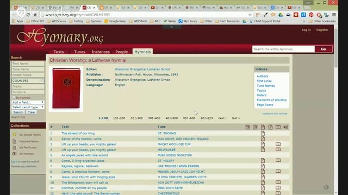Expand the bookmarks bar overflow arrow
The image size is (348, 195).
pos(304,21)
